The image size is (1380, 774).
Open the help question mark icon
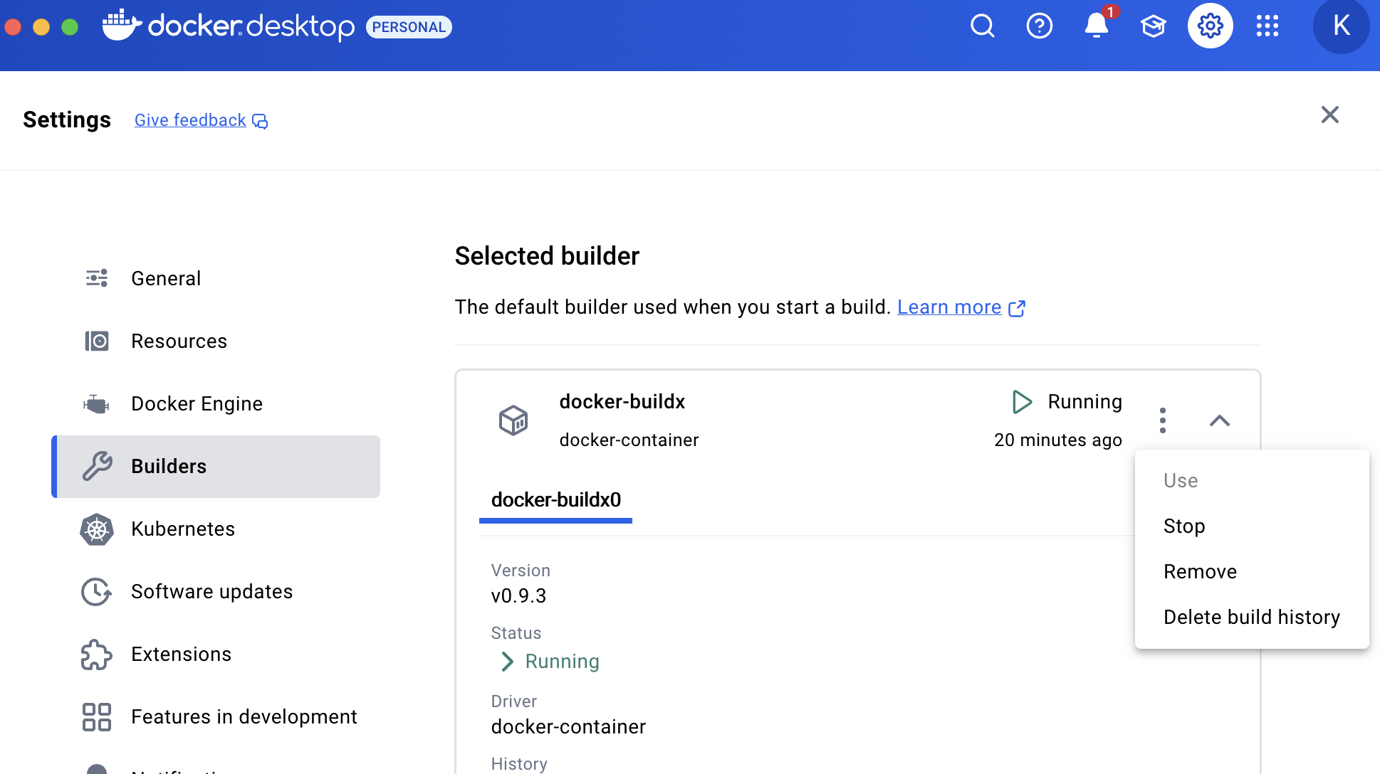click(x=1039, y=26)
